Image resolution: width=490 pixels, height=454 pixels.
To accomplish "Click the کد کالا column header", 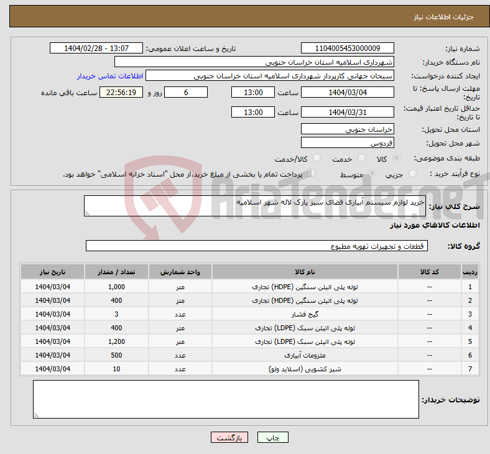I will [x=430, y=272].
